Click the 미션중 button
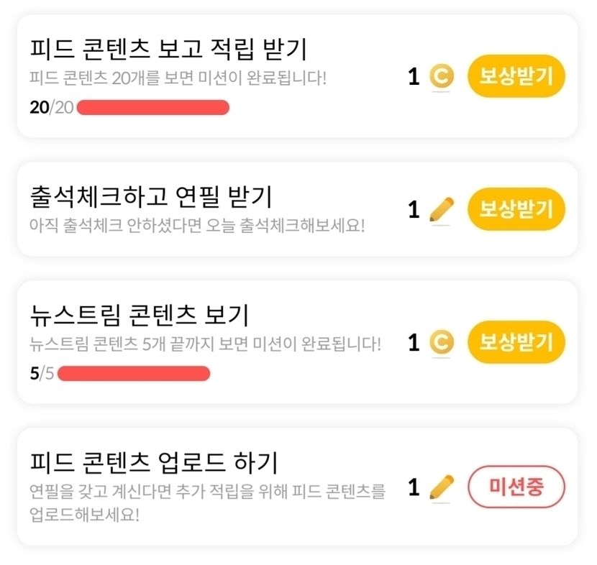The image size is (597, 565). click(516, 487)
